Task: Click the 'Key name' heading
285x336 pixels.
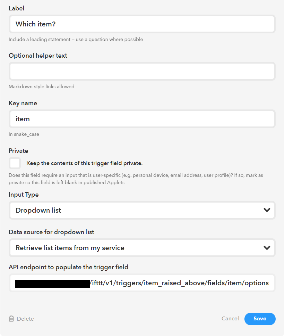Action: tap(23, 103)
